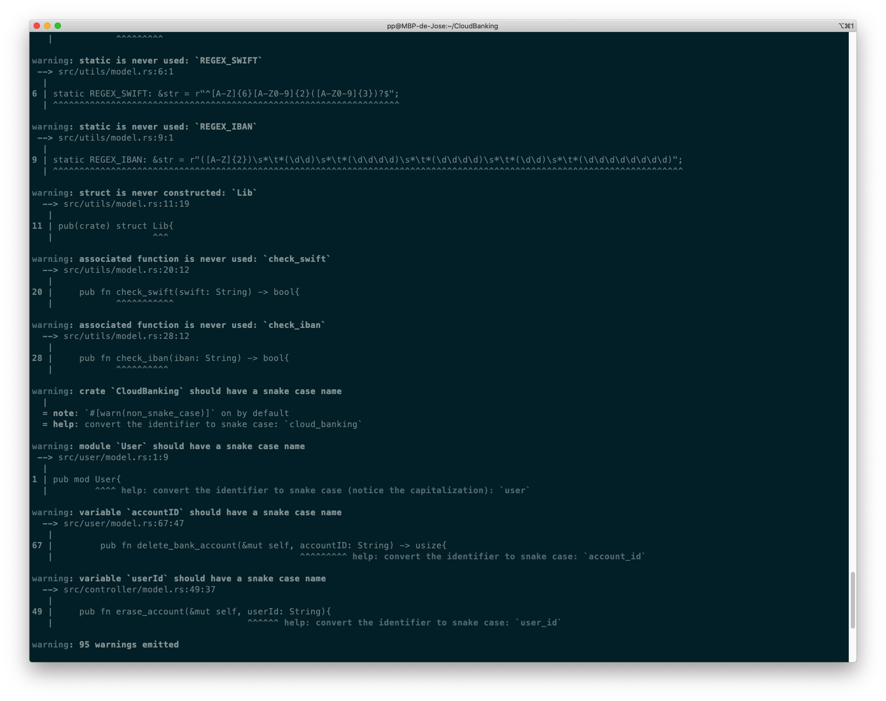The height and width of the screenshot is (701, 886).
Task: Click the window title pp@MBP-de-Jose:~/CloudBanking
Action: pos(442,26)
